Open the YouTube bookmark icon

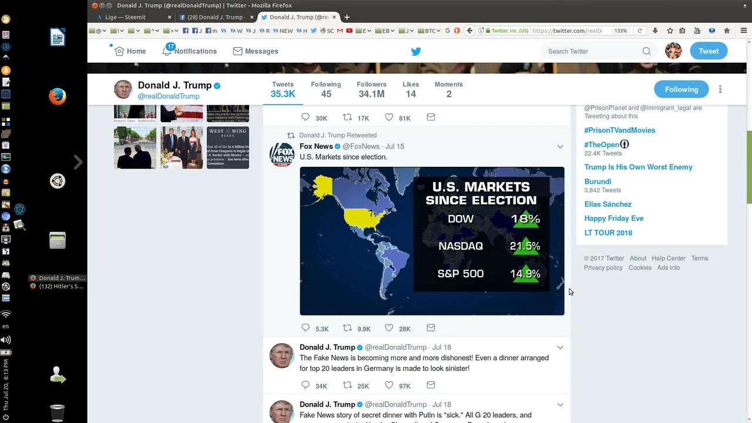click(350, 31)
